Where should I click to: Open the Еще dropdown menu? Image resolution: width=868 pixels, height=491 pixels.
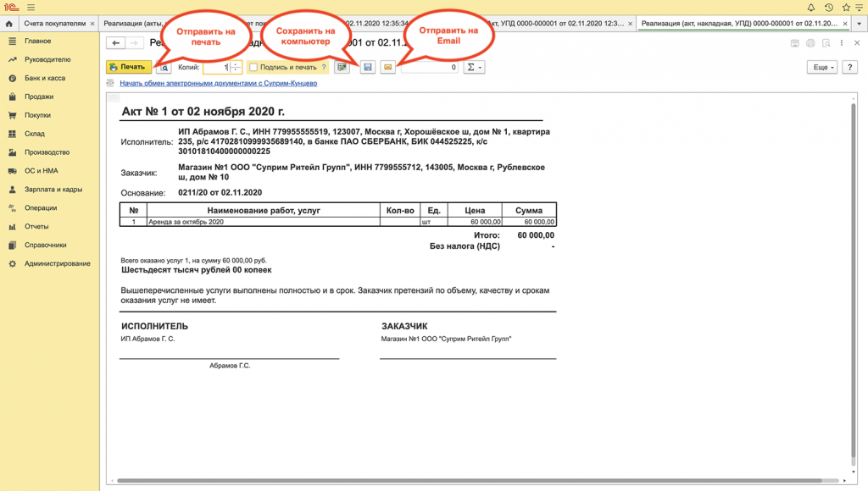coord(822,67)
